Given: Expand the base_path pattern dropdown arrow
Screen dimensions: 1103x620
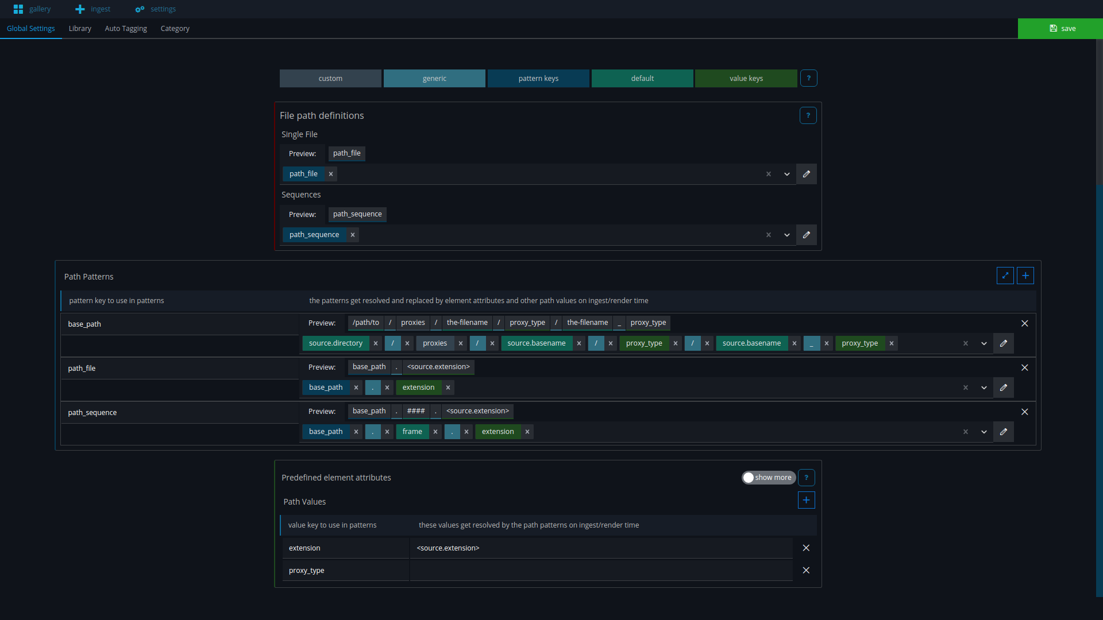Looking at the screenshot, I should (984, 343).
